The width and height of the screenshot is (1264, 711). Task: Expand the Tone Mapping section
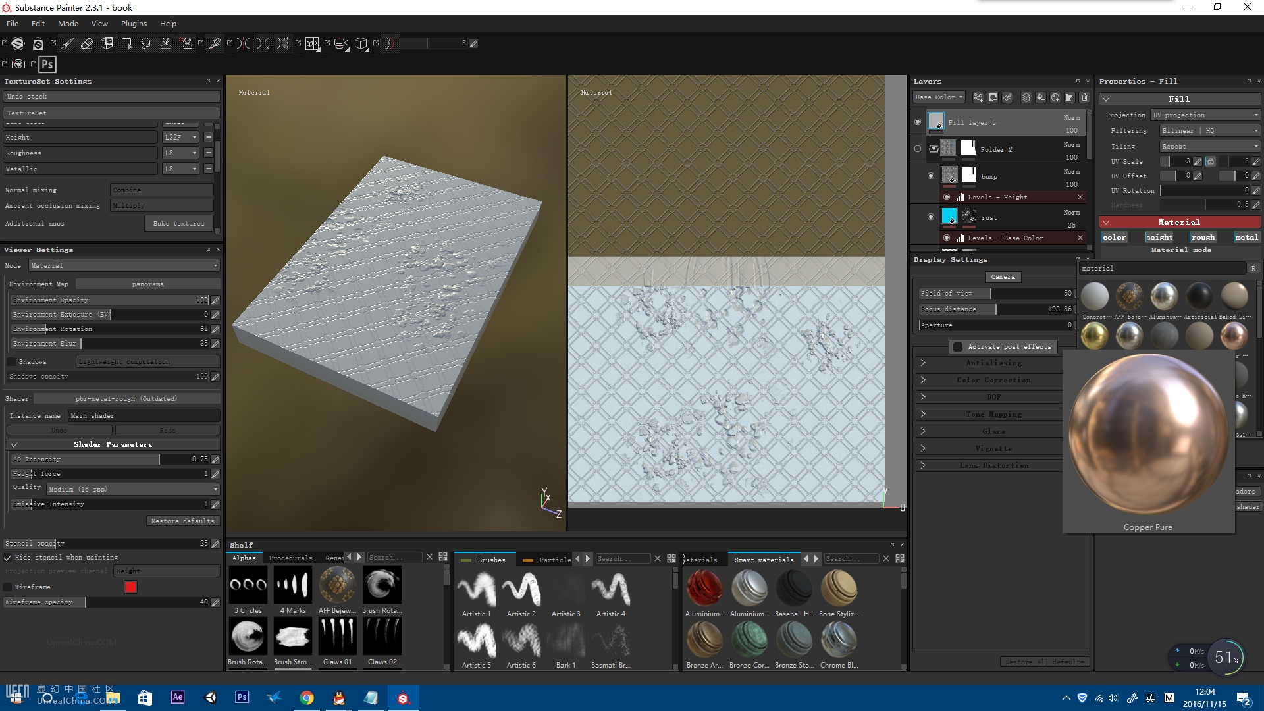(989, 414)
